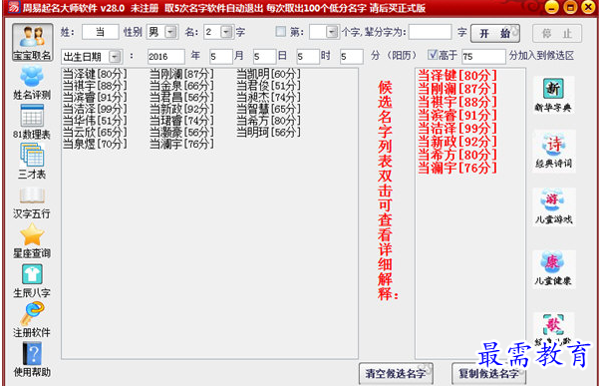
Task: Open the 儿童游戏 games icon
Action: pos(553,206)
